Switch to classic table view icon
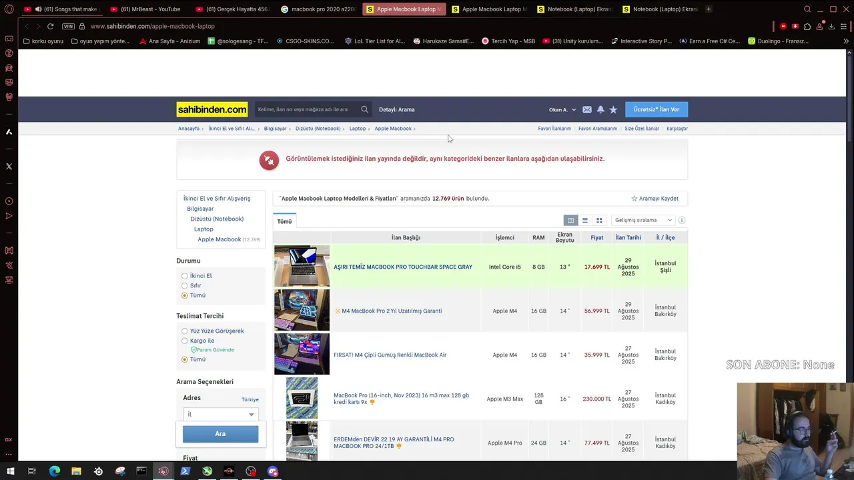This screenshot has width=854, height=480. [x=570, y=220]
